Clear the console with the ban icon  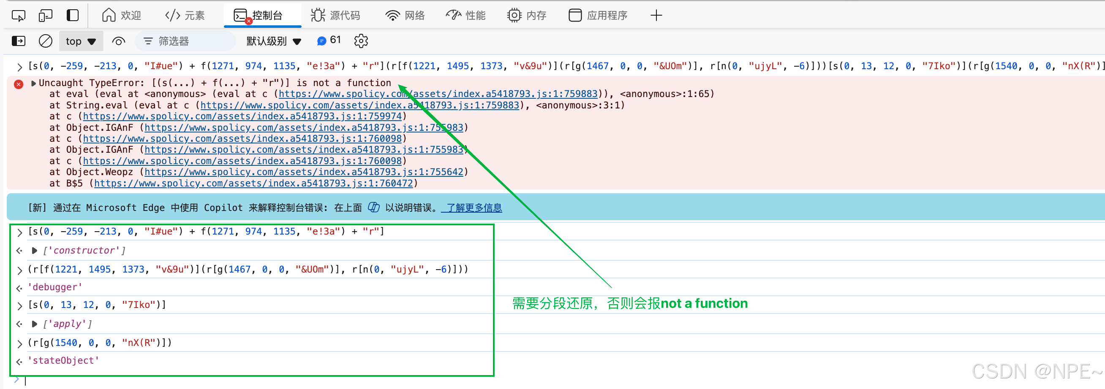[x=45, y=41]
